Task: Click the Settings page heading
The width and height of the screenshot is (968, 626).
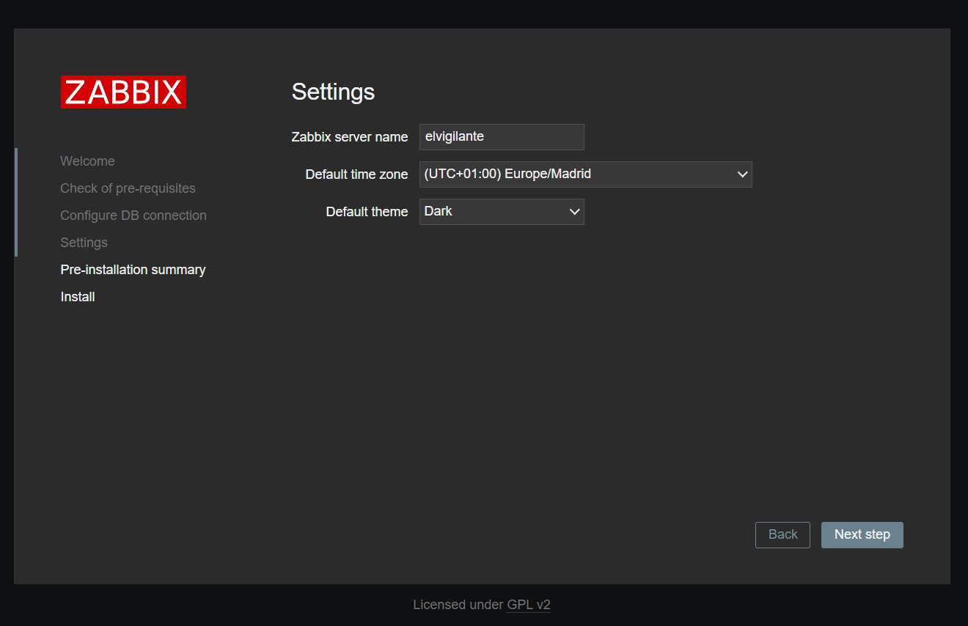Action: click(x=333, y=92)
